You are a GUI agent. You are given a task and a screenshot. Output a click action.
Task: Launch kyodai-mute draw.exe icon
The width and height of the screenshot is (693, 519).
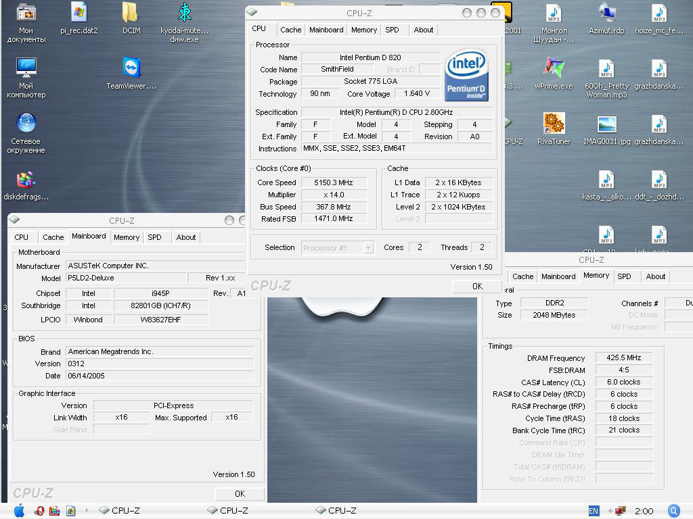pos(184,22)
